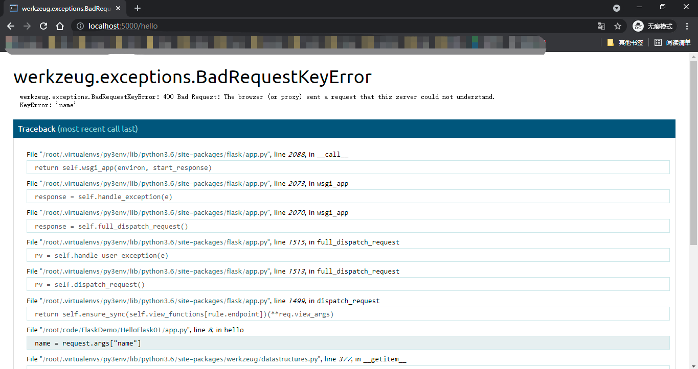Open the Chrome three-dot menu
The width and height of the screenshot is (698, 369).
pyautogui.click(x=688, y=26)
